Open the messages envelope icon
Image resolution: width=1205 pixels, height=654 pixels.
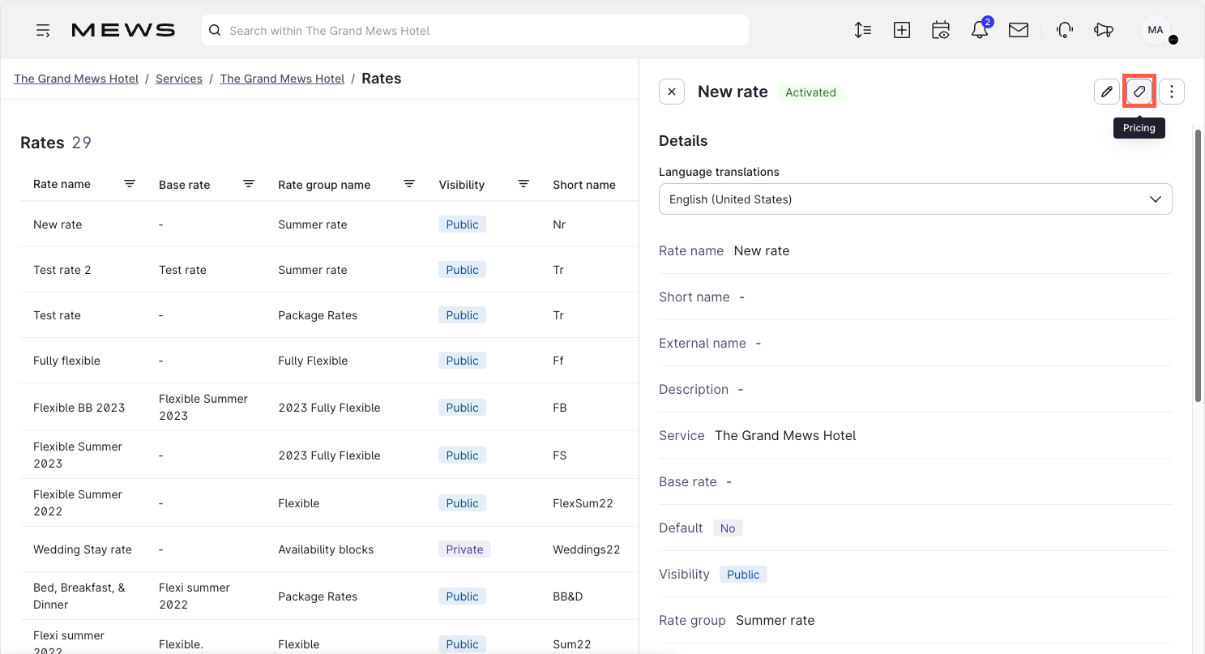pos(1019,29)
